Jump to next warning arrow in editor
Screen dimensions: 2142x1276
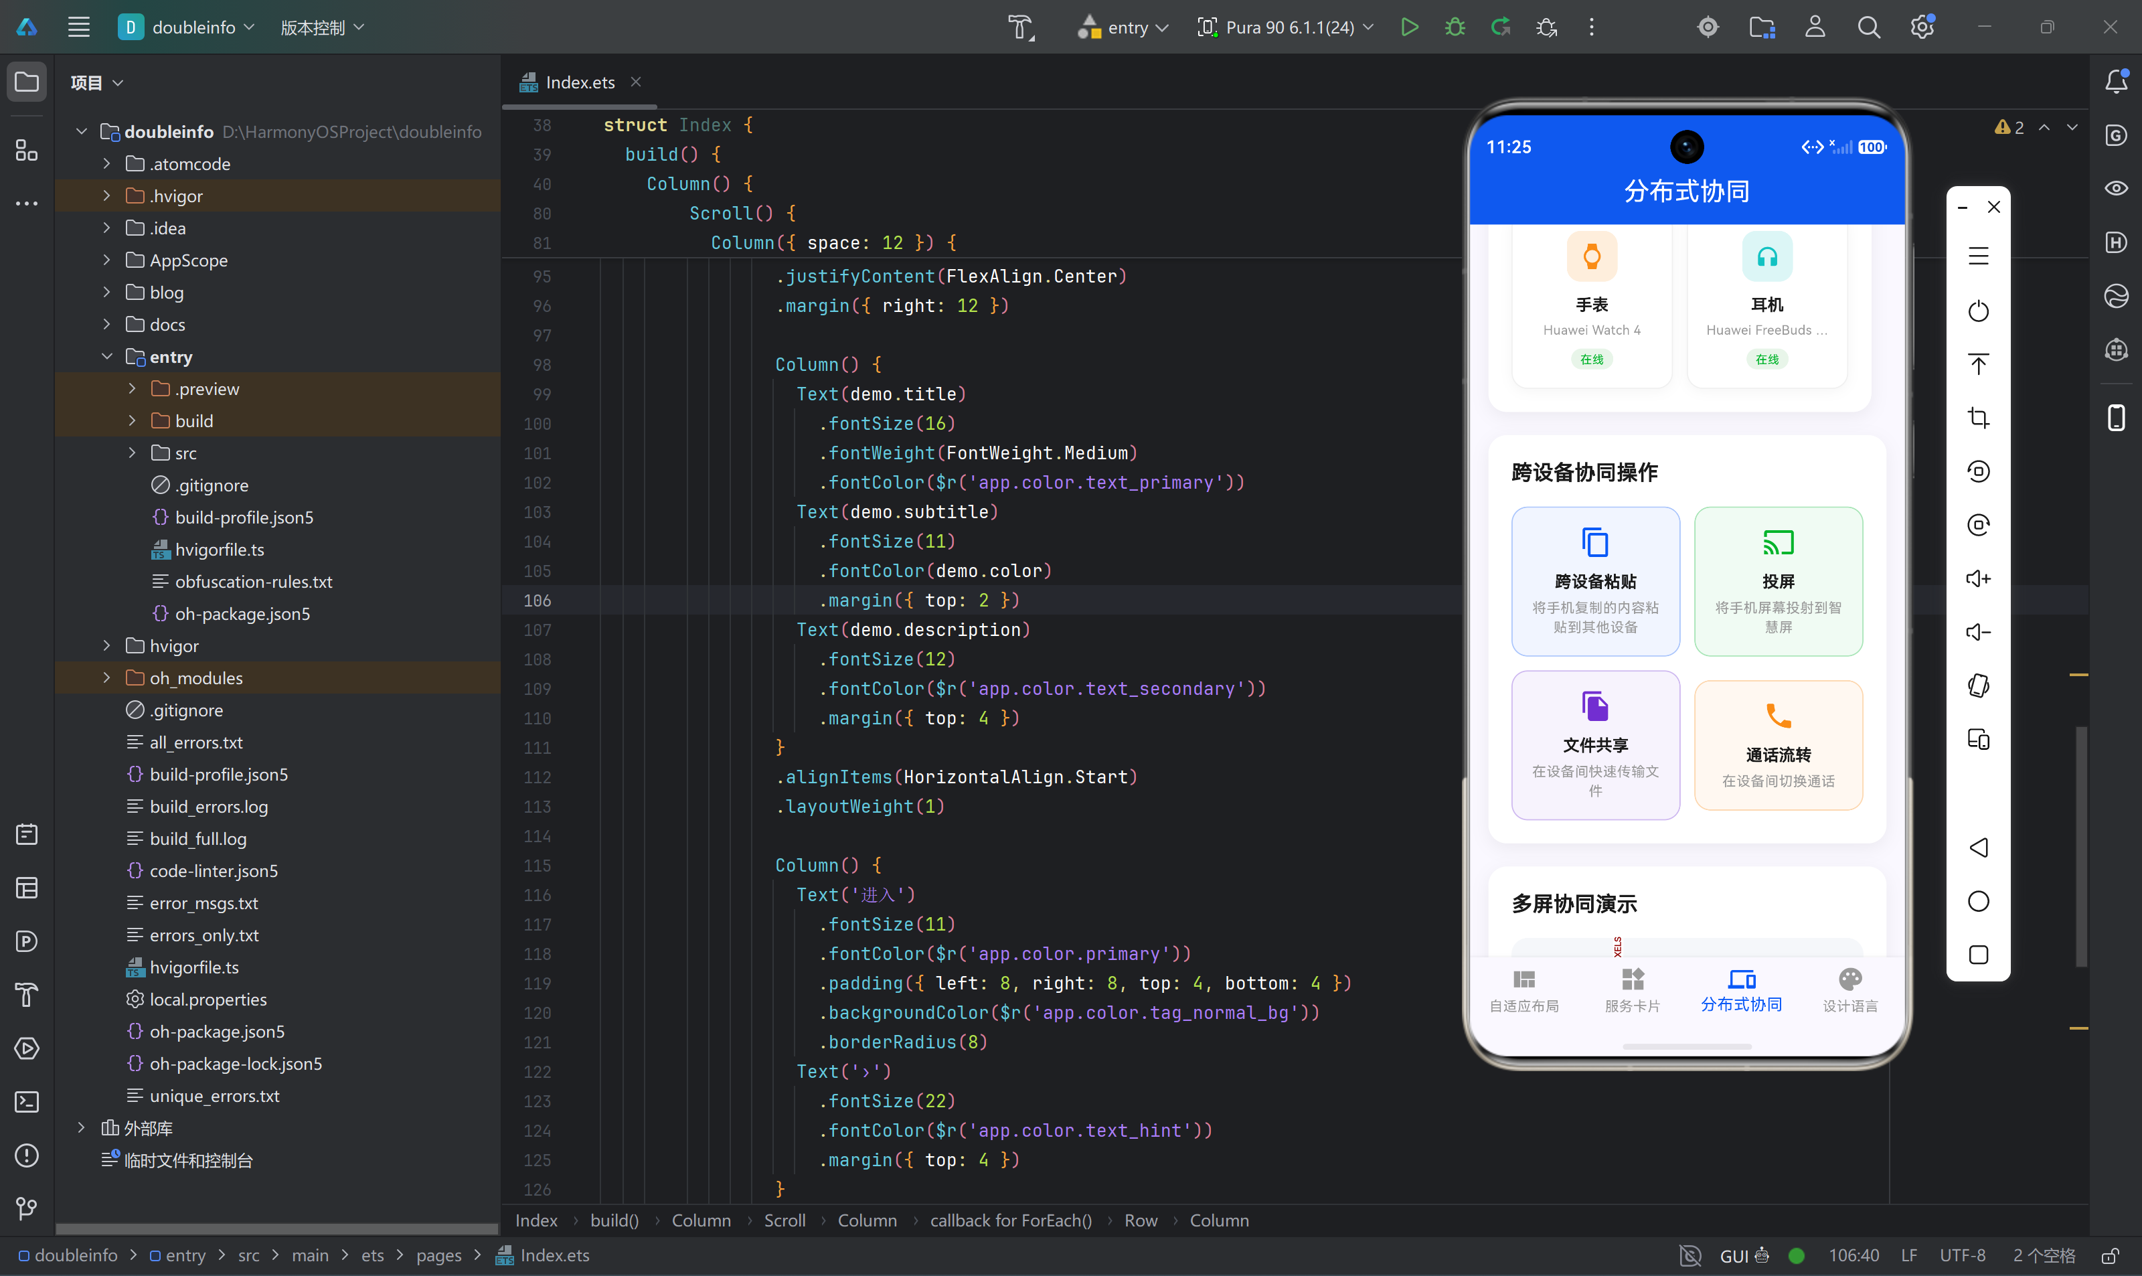click(2072, 127)
